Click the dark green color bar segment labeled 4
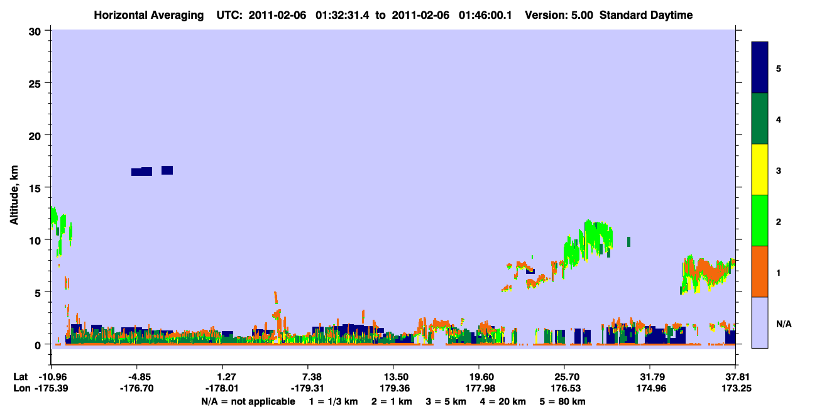Image resolution: width=817 pixels, height=419 pixels. click(760, 119)
